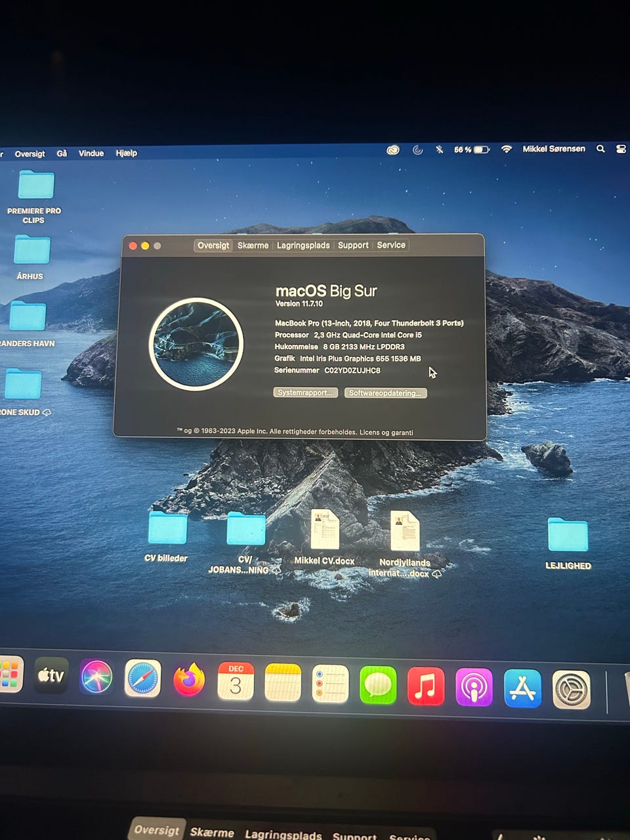This screenshot has width=630, height=840.
Task: Open Messages in the Dock
Action: pos(378,685)
